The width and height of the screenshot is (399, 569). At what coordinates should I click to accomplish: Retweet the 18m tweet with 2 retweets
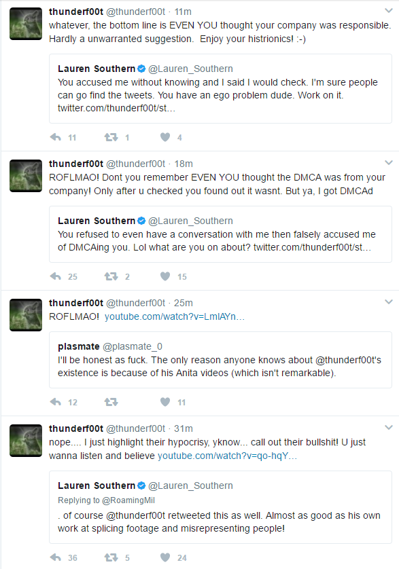[111, 276]
